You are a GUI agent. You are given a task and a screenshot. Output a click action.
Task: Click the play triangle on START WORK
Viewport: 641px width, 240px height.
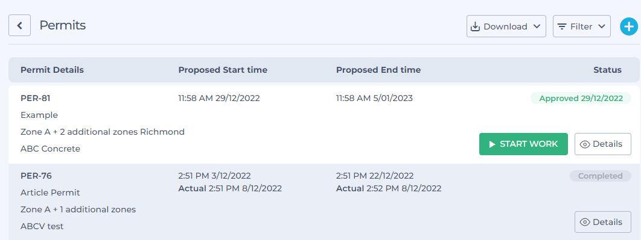(492, 144)
